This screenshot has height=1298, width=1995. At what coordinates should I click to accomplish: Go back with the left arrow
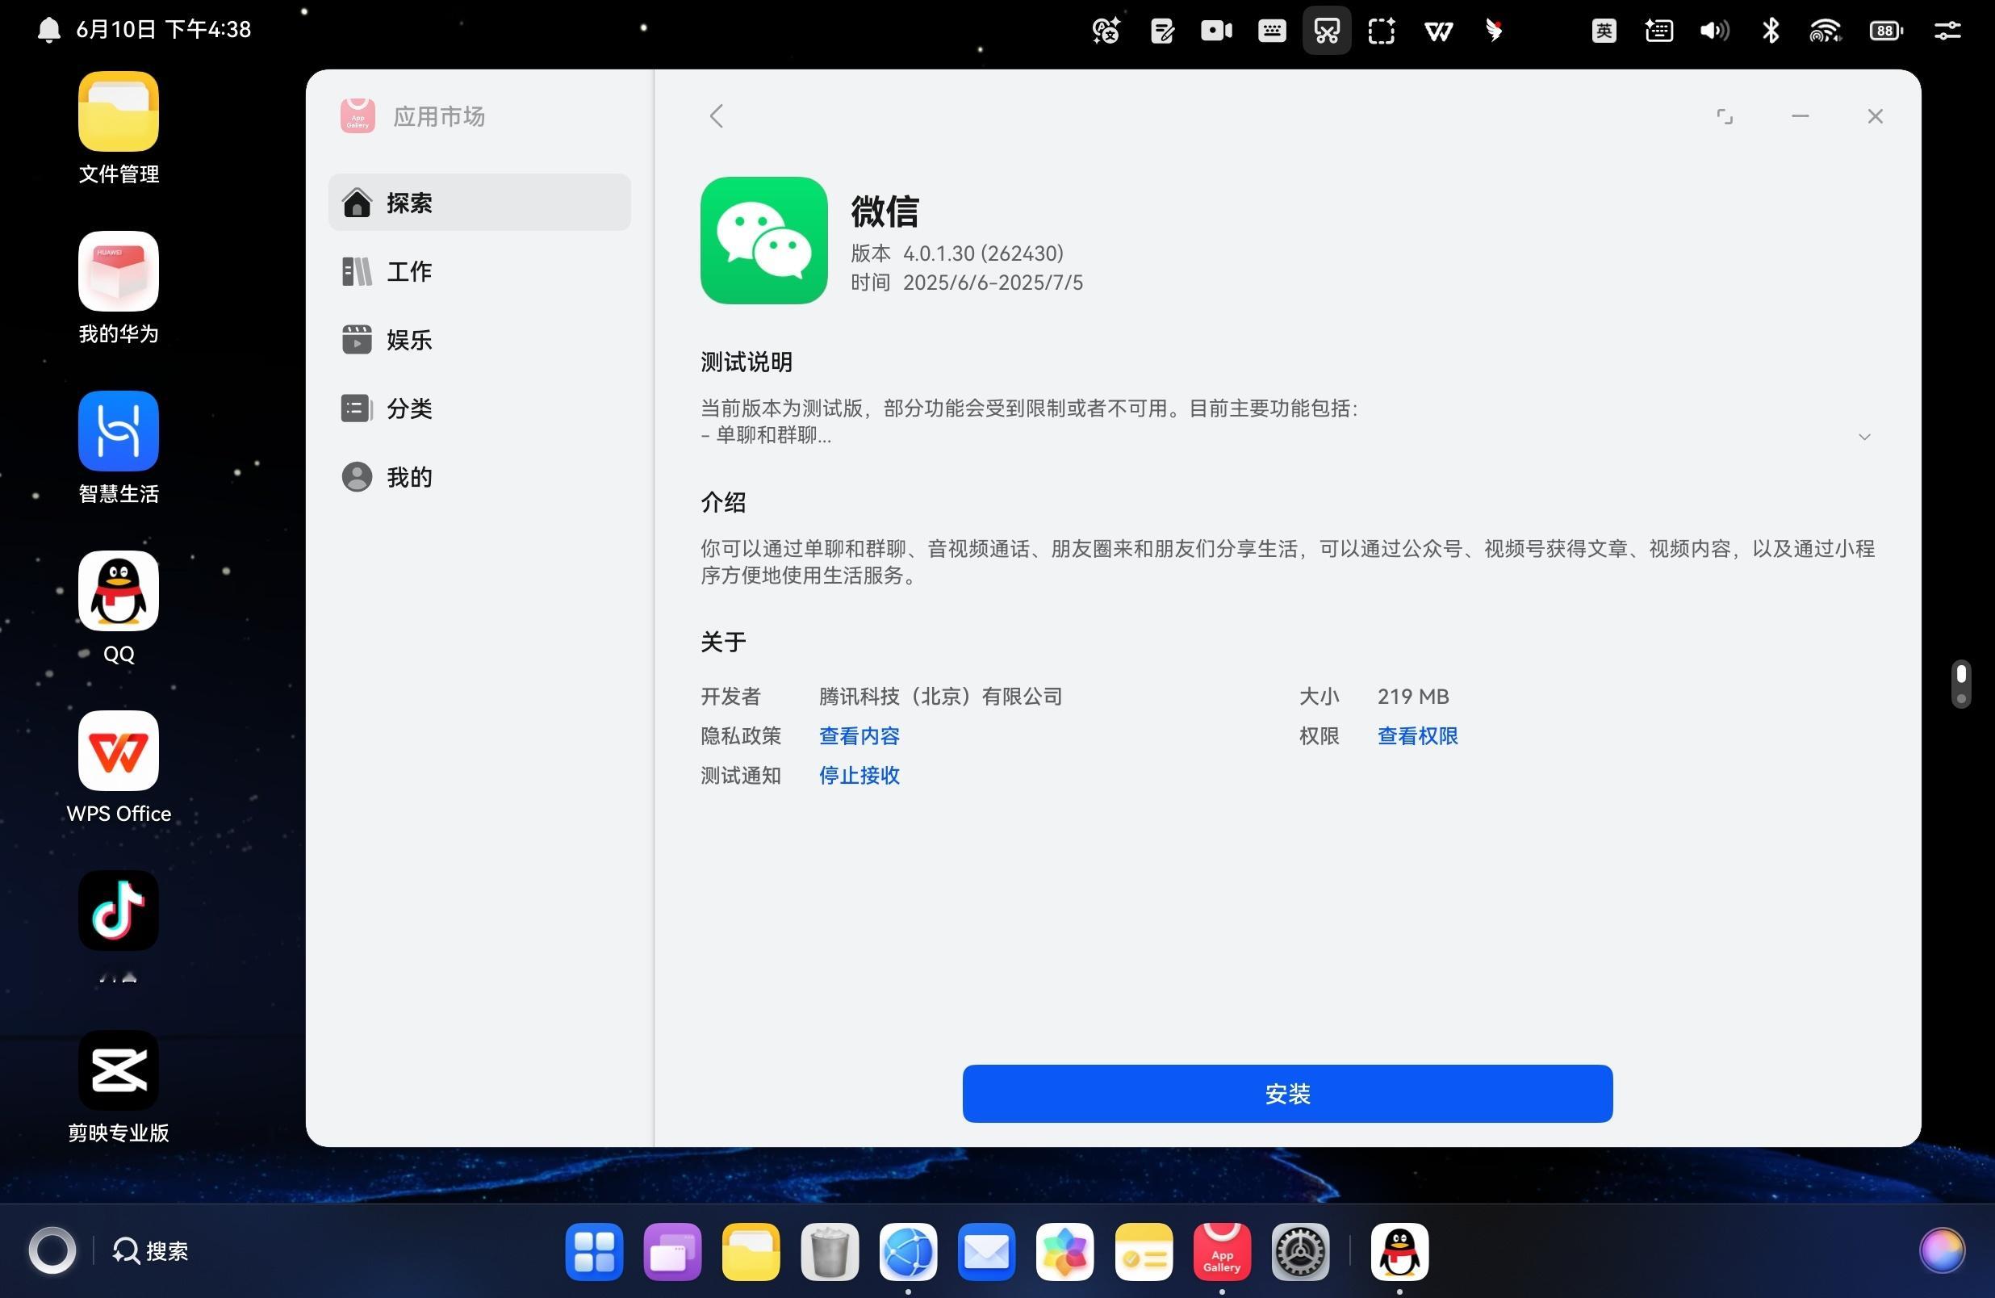pyautogui.click(x=716, y=115)
